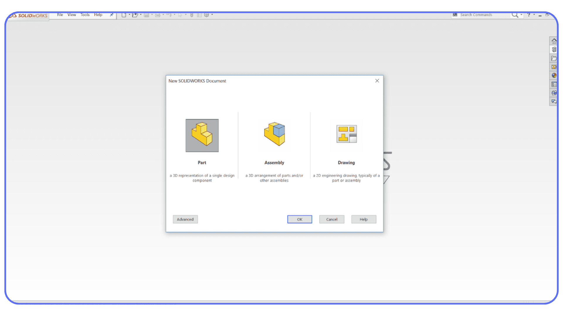Click the Advanced button
Screen dimensions: 563x316
pos(185,219)
